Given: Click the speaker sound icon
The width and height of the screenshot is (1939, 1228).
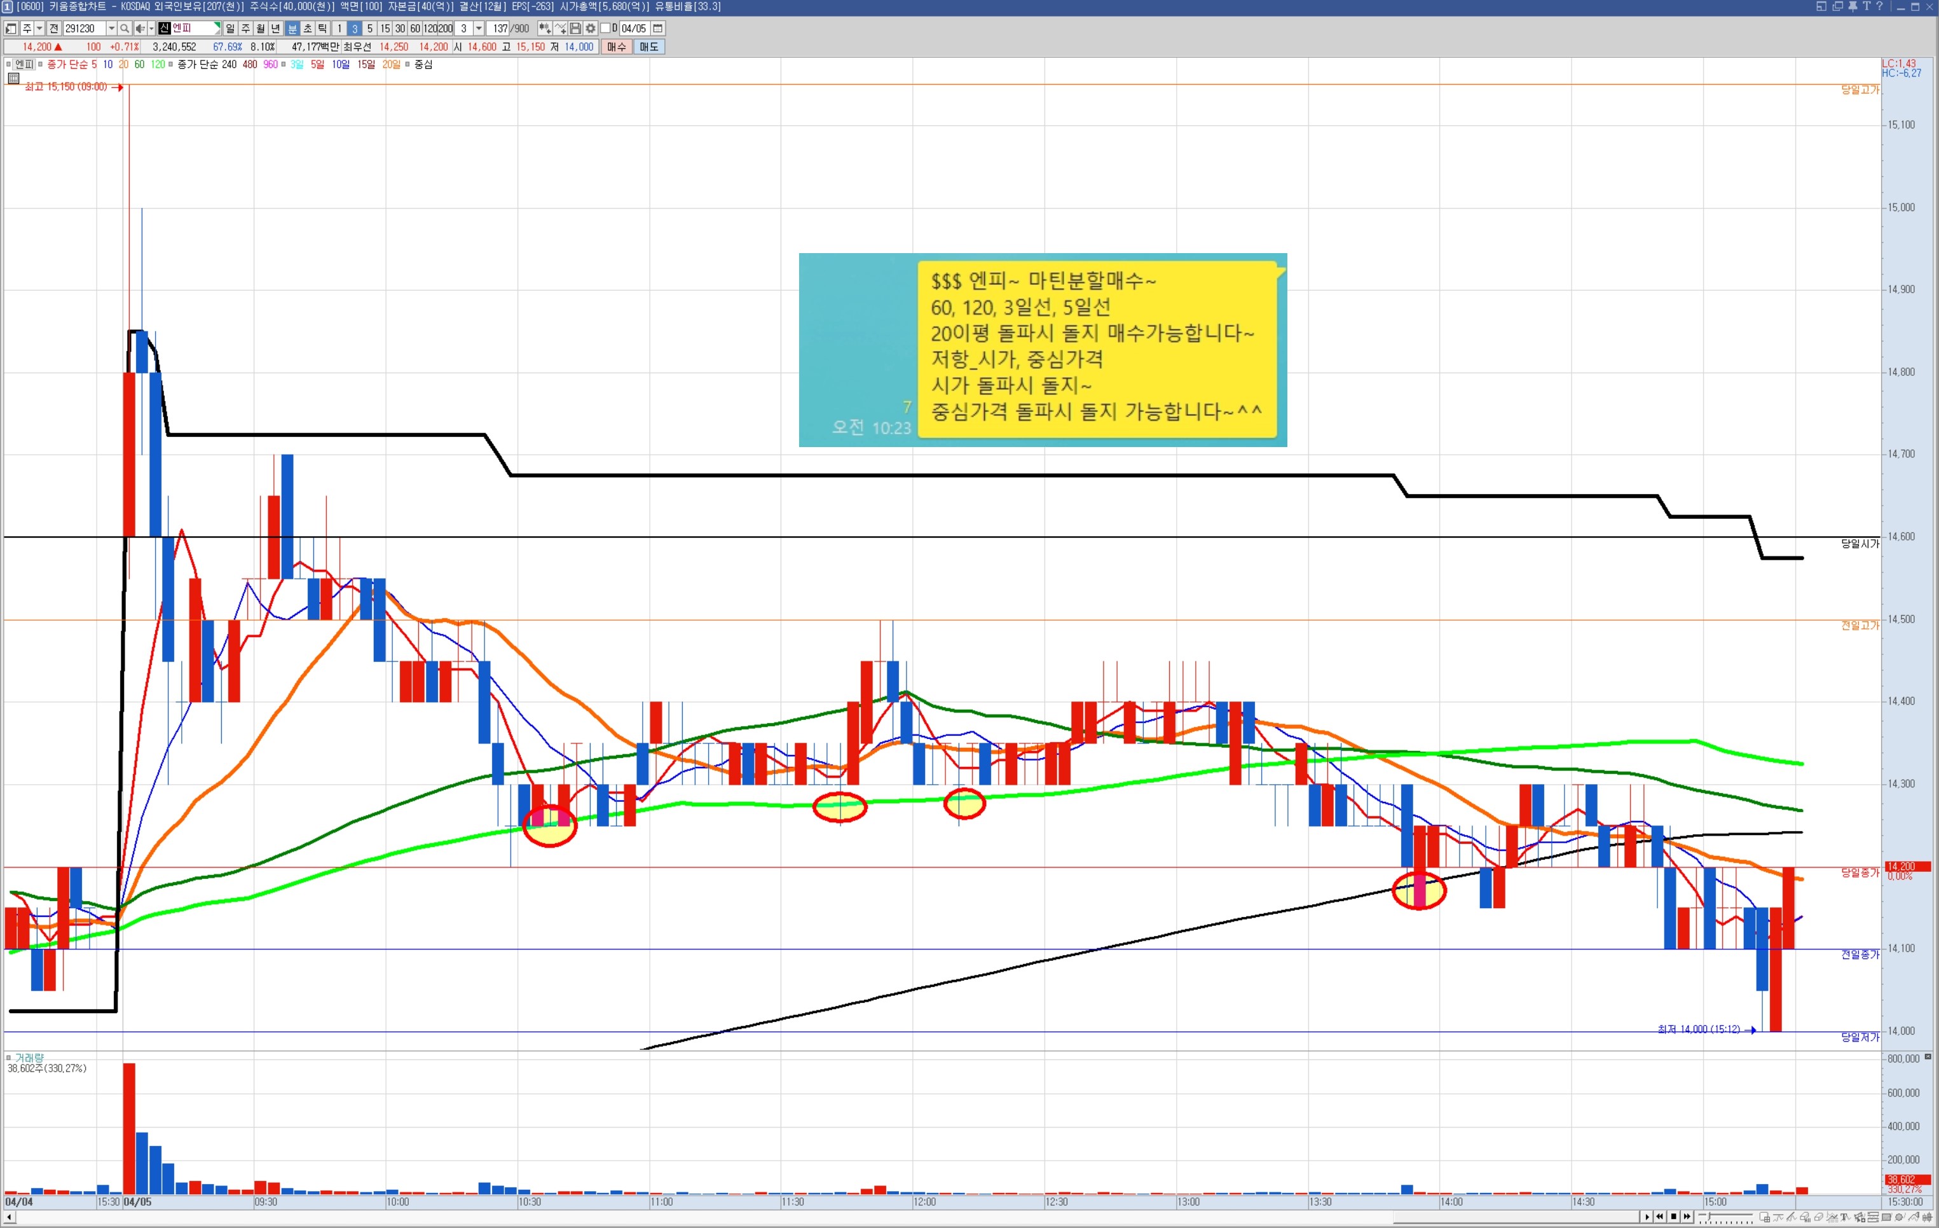Looking at the screenshot, I should click(x=139, y=28).
